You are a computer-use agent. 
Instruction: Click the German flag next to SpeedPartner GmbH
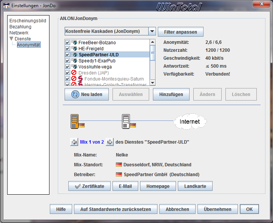pyautogui.click(x=119, y=174)
